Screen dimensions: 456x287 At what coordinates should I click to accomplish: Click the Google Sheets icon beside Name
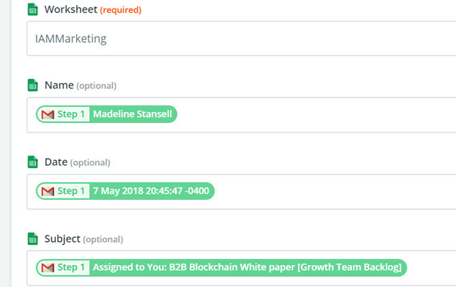[33, 85]
